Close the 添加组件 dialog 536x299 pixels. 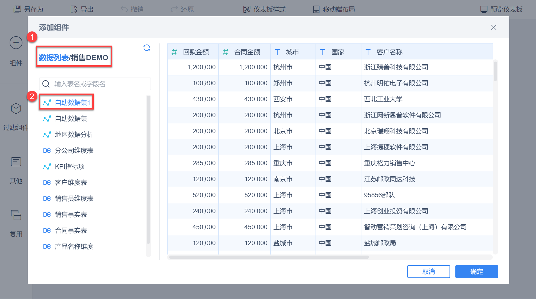[x=494, y=27]
